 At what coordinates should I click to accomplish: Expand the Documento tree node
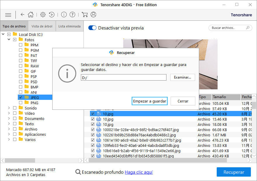coord(9,119)
